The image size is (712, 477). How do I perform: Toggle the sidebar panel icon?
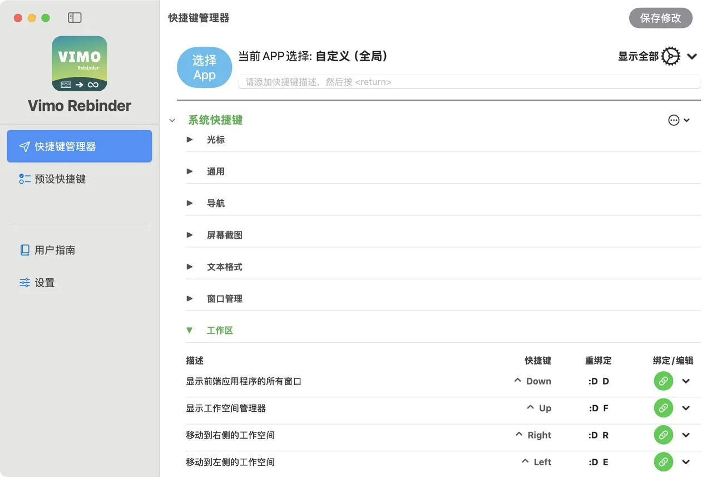[75, 18]
